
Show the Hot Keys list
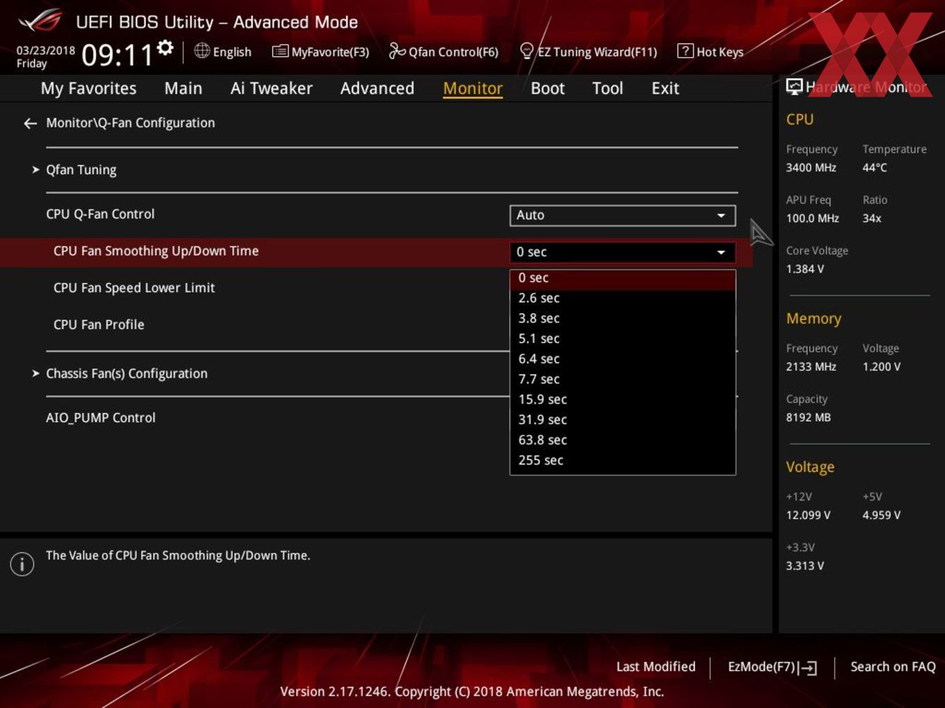coord(710,51)
